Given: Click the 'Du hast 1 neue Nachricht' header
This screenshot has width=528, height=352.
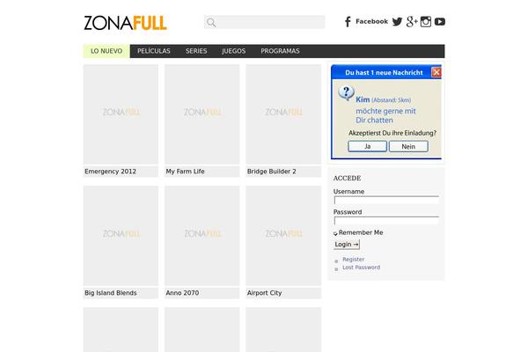Looking at the screenshot, I should coord(384,73).
